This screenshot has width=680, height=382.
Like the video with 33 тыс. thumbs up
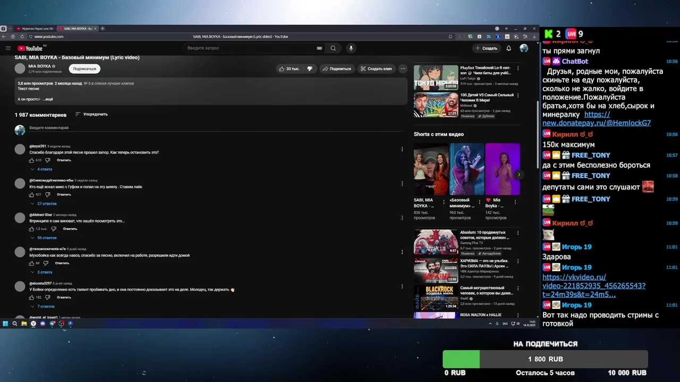(x=290, y=68)
